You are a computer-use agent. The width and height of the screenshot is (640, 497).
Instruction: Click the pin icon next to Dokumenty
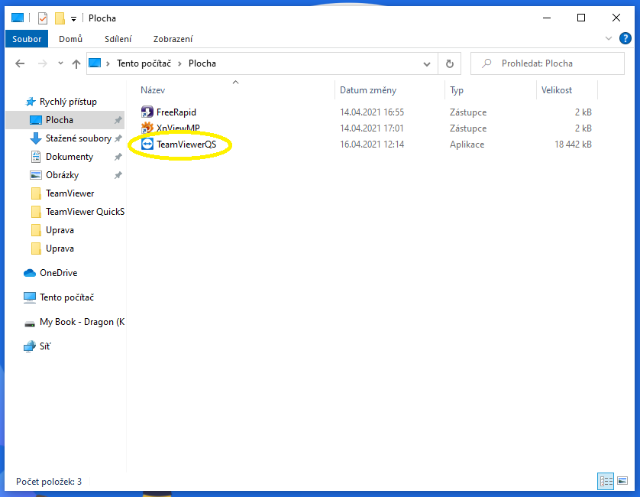pyautogui.click(x=118, y=157)
